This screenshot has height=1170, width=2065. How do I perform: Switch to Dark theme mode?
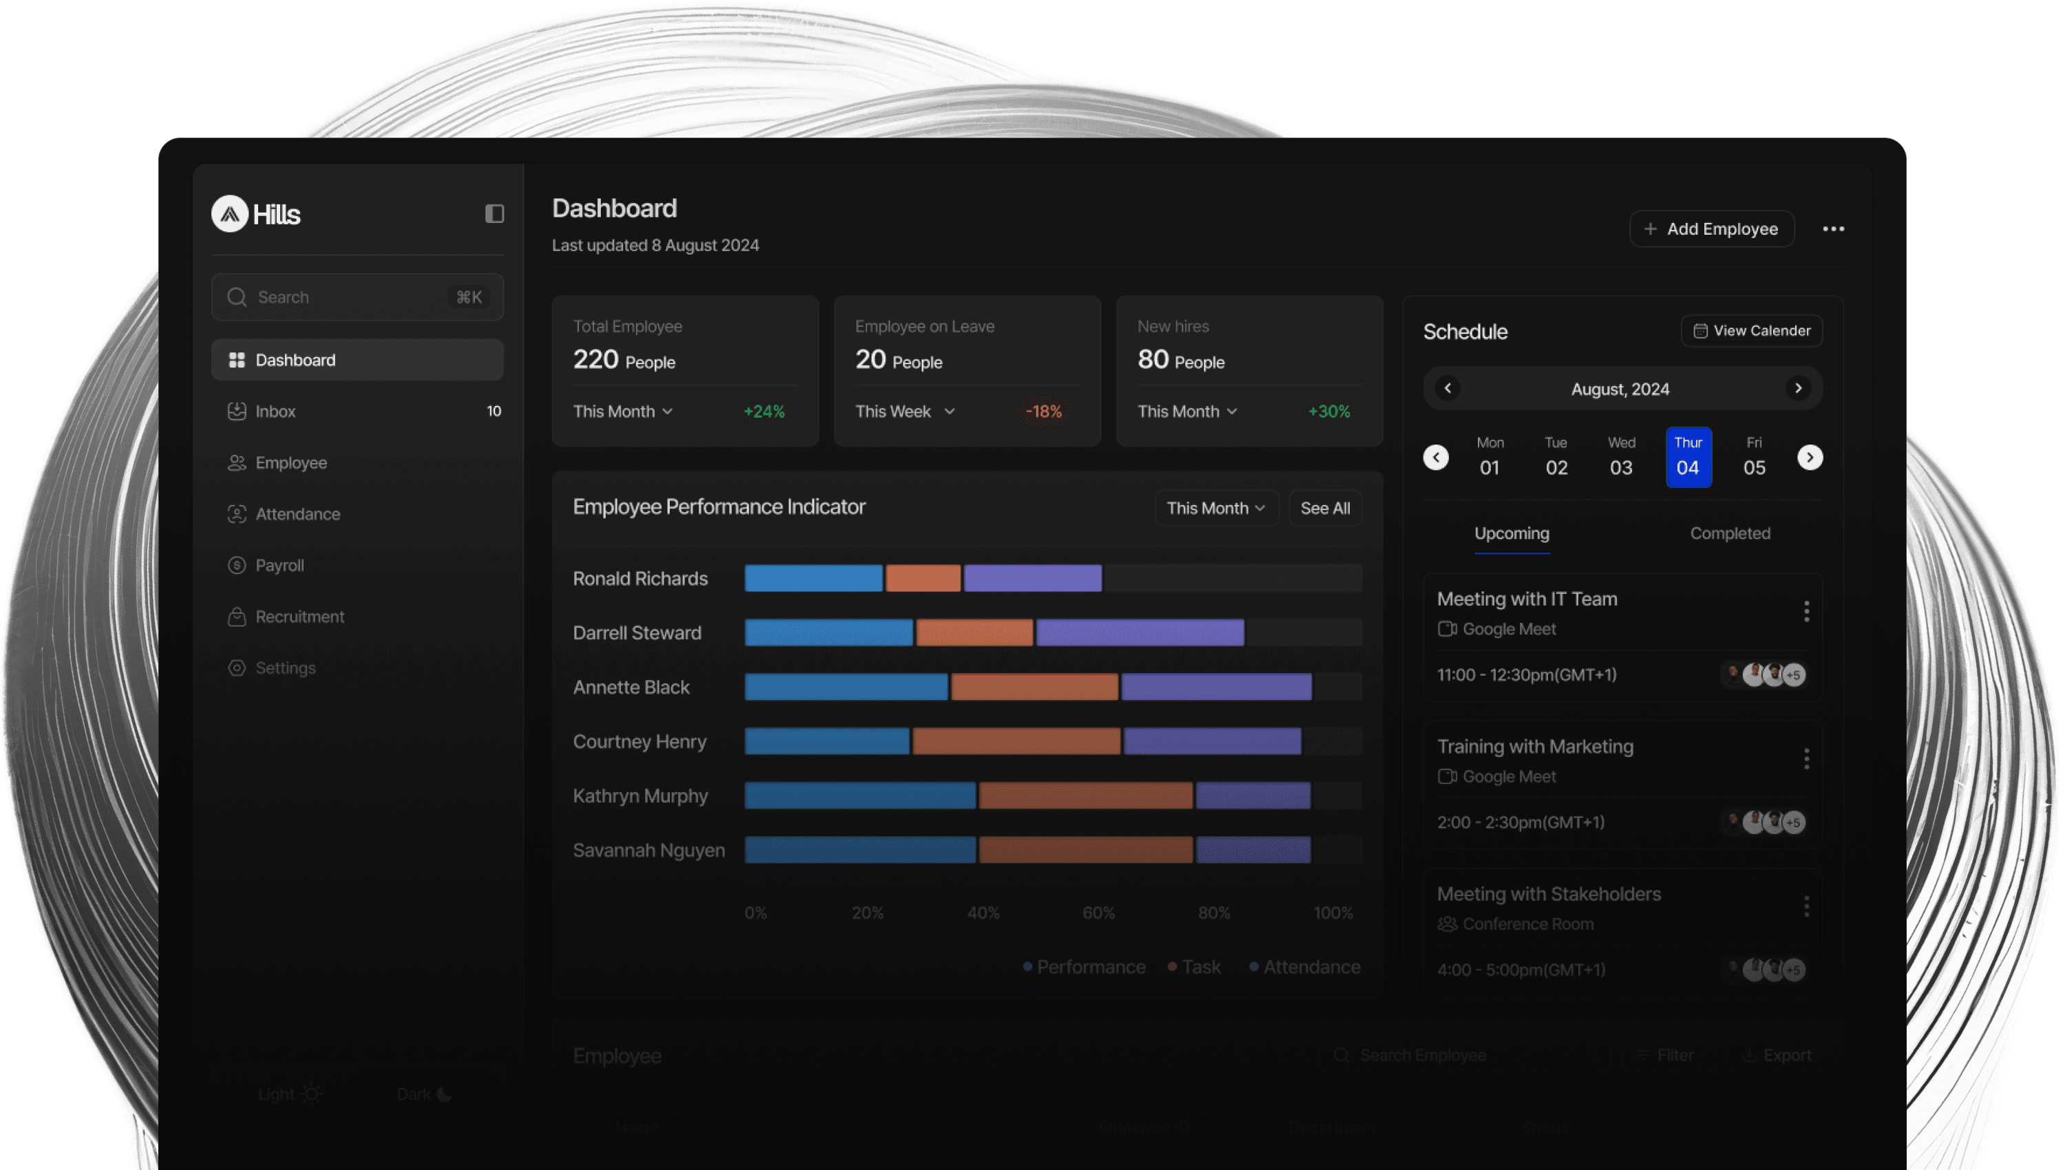(424, 1094)
